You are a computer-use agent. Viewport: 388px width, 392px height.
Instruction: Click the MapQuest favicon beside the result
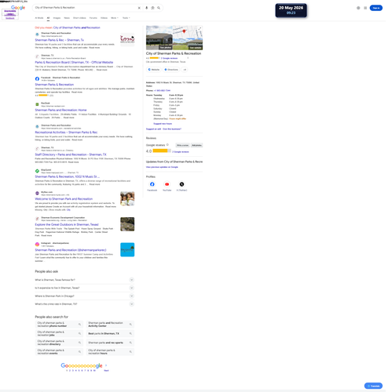(38, 172)
